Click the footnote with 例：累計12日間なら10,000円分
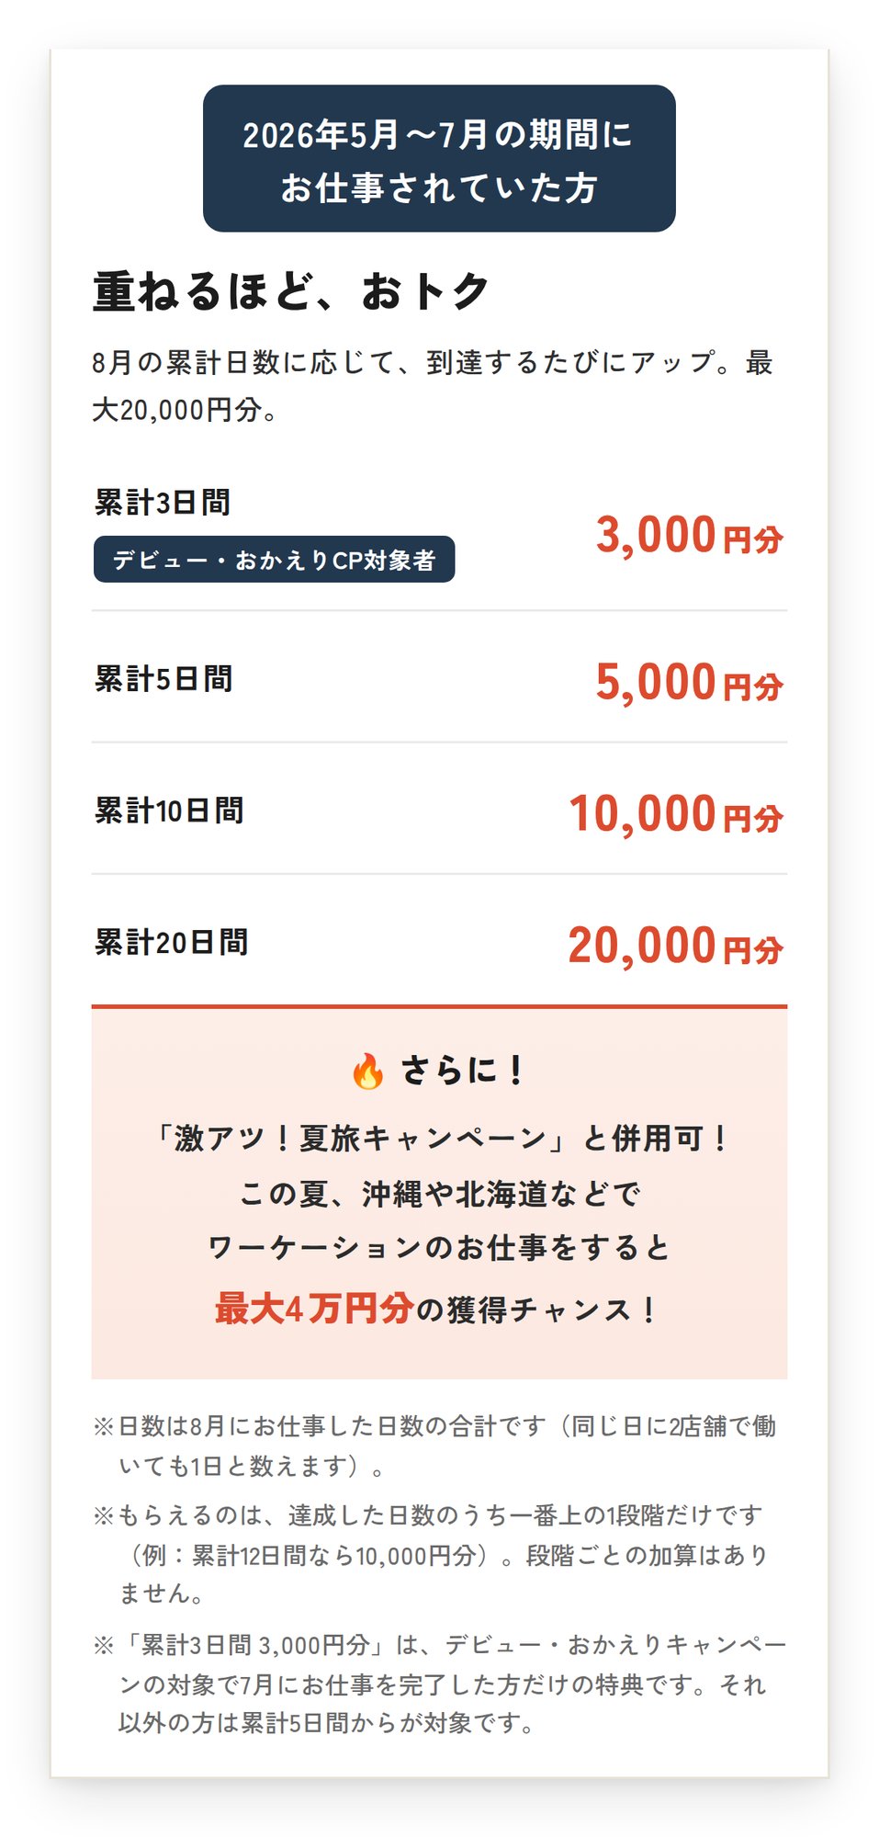 pyautogui.click(x=433, y=1554)
